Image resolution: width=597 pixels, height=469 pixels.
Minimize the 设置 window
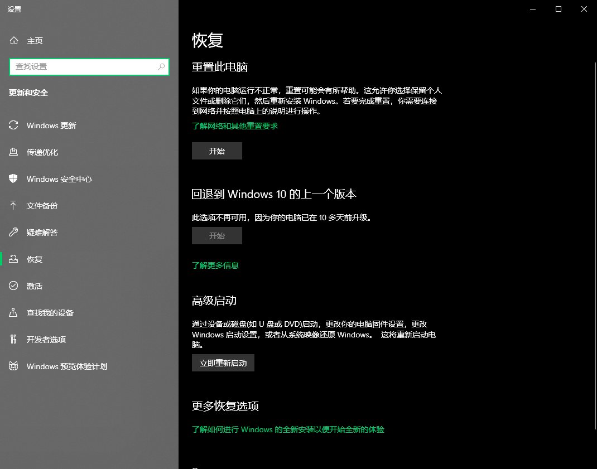[x=533, y=9]
